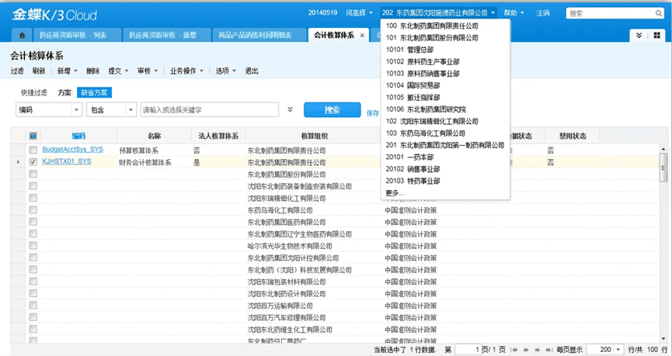This screenshot has height=356, width=672.
Task: Expand advanced filter double-chevron beside keyword box
Action: pos(290,109)
